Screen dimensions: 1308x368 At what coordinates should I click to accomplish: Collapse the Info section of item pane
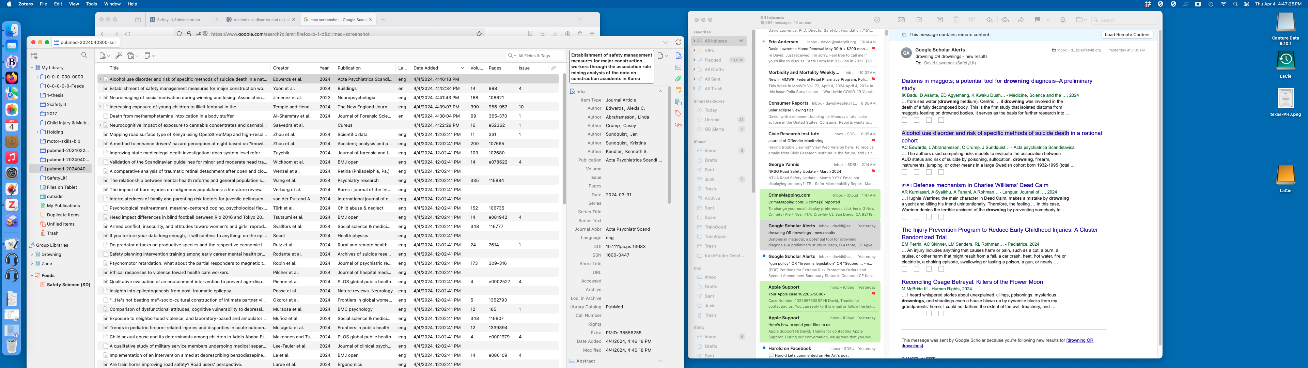(x=660, y=92)
